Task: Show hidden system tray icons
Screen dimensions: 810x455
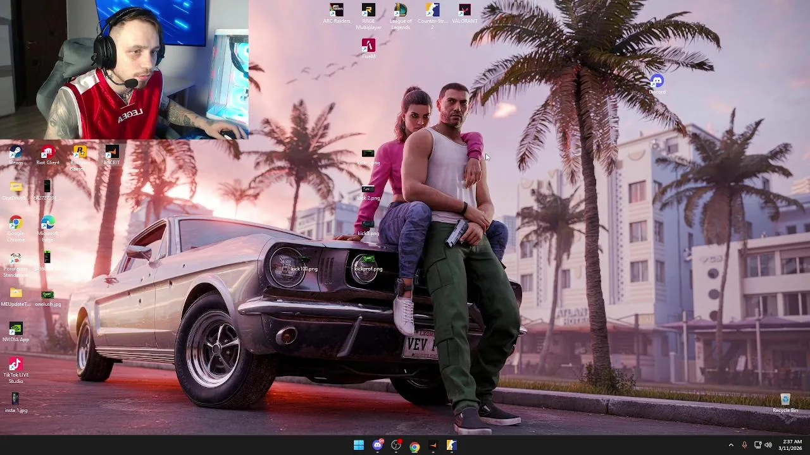Action: pyautogui.click(x=731, y=446)
